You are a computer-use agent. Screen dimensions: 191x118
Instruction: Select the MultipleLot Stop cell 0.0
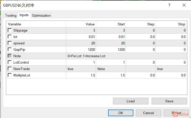171,75
